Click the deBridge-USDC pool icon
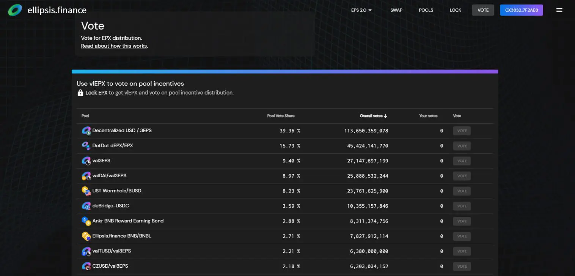575x276 pixels. click(86, 206)
